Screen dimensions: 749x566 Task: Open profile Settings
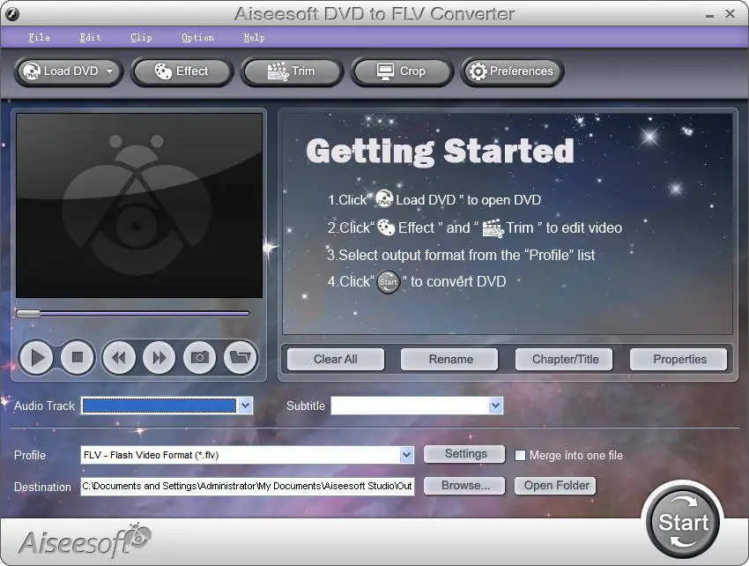click(464, 454)
